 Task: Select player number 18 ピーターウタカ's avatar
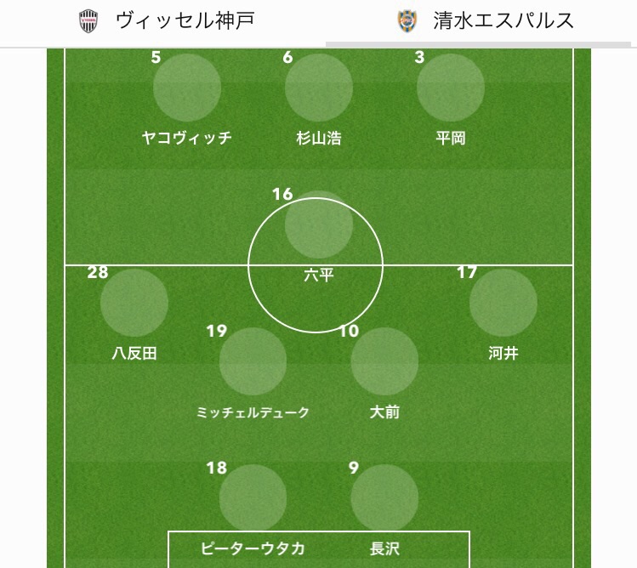(253, 498)
